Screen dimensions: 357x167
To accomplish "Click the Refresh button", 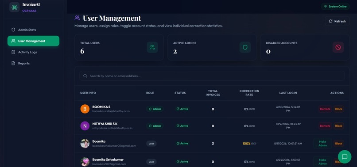I will tap(337, 21).
